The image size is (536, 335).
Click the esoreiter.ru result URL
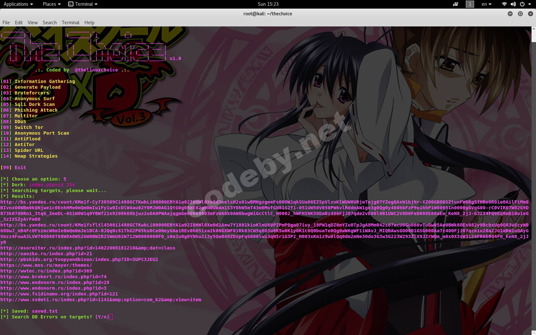click(88, 248)
